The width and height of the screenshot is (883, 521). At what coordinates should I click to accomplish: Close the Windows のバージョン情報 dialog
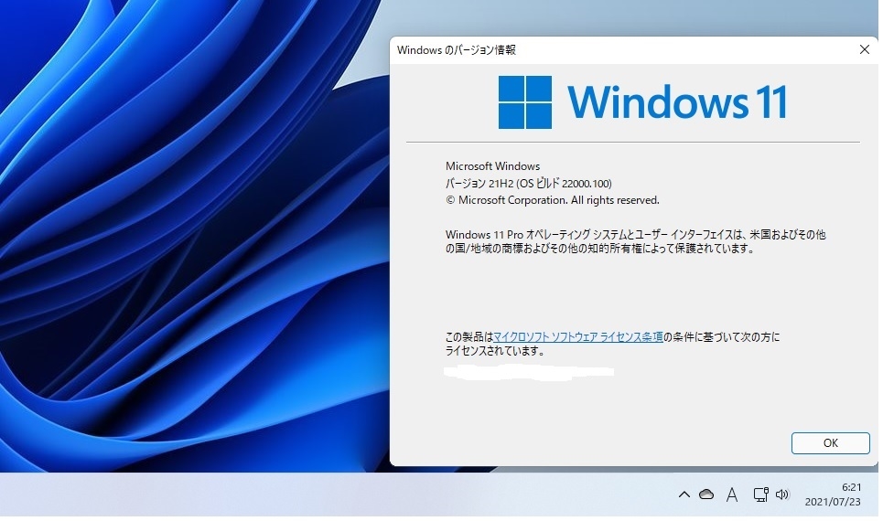point(864,49)
